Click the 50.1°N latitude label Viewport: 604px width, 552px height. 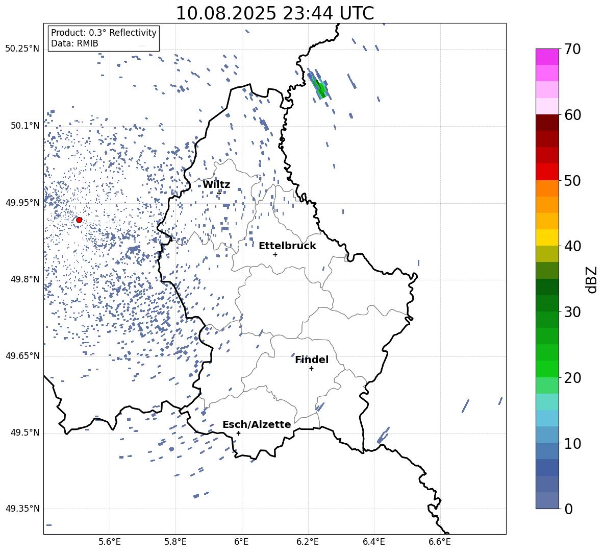click(25, 126)
